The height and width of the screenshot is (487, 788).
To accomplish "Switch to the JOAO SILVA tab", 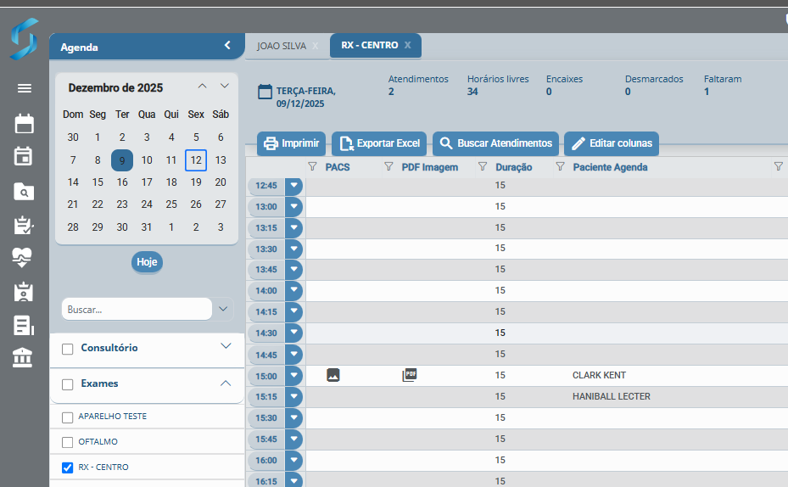I will click(x=281, y=46).
